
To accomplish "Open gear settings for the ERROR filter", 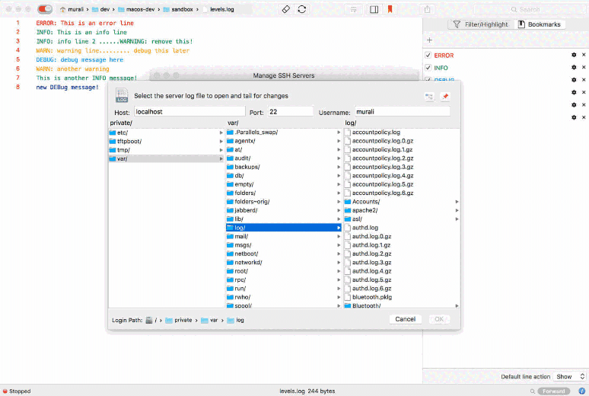I will click(574, 56).
